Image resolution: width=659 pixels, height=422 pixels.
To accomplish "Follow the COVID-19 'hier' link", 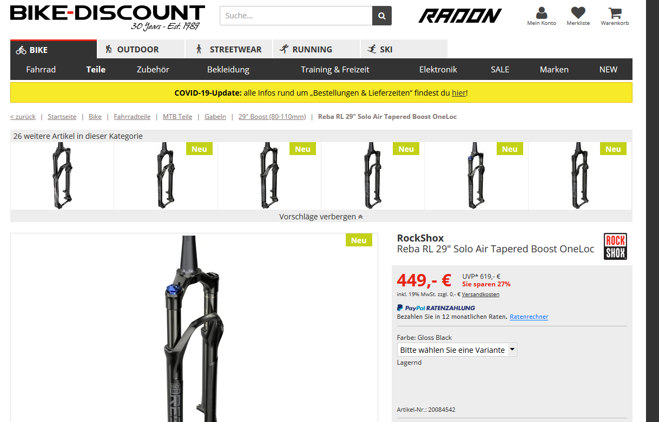I will 458,93.
